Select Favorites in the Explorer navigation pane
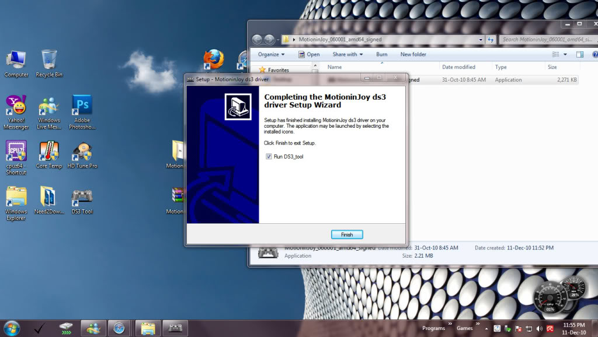The height and width of the screenshot is (337, 598). point(274,70)
